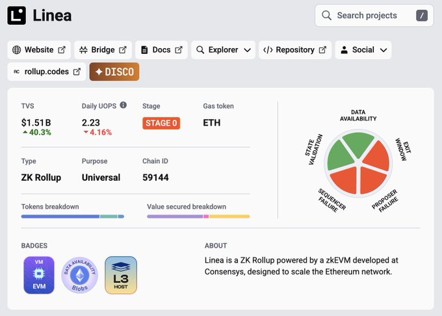This screenshot has width=442, height=316.
Task: Expand the Social dropdown
Action: tap(363, 50)
